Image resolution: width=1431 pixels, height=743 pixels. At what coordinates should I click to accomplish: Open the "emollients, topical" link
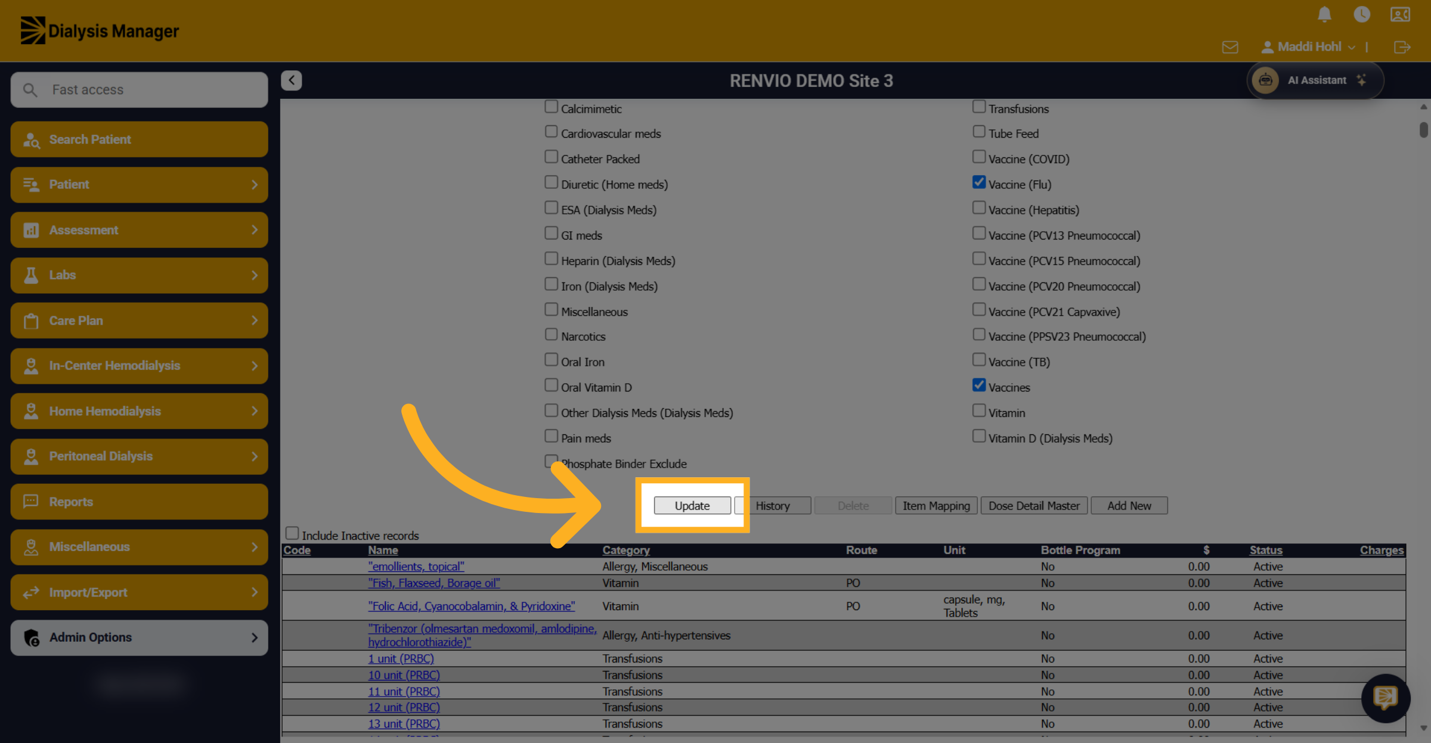416,567
